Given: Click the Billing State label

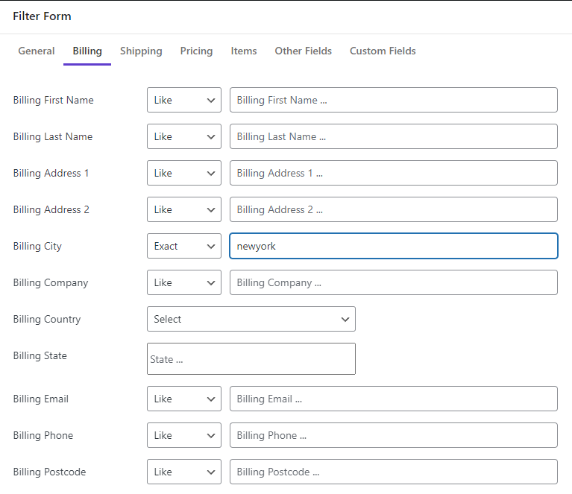Looking at the screenshot, I should pos(40,355).
